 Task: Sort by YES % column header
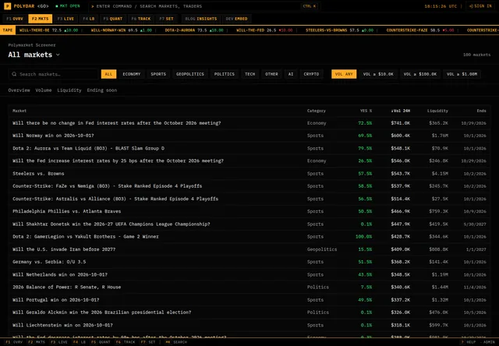[x=366, y=111]
